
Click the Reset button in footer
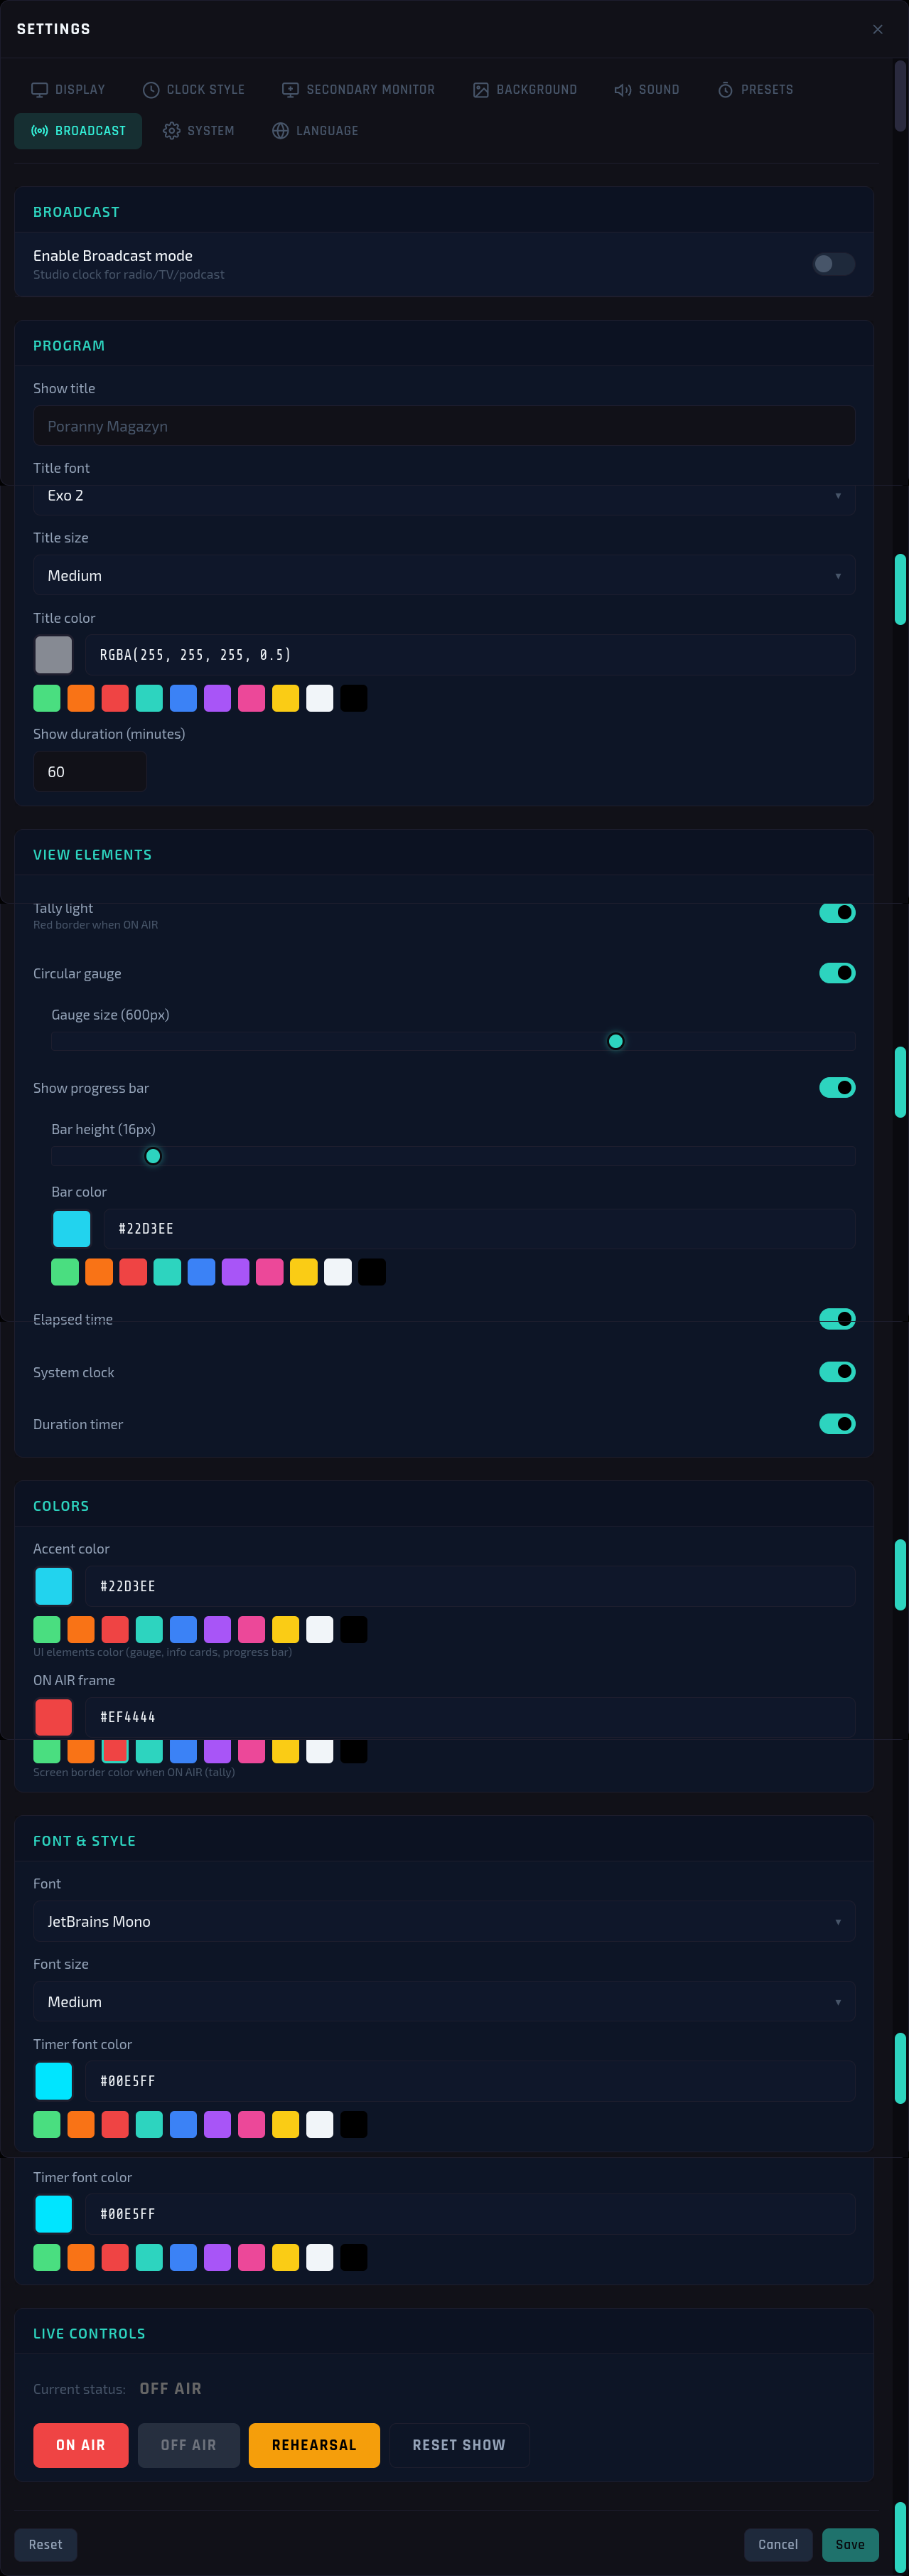tap(45, 2545)
